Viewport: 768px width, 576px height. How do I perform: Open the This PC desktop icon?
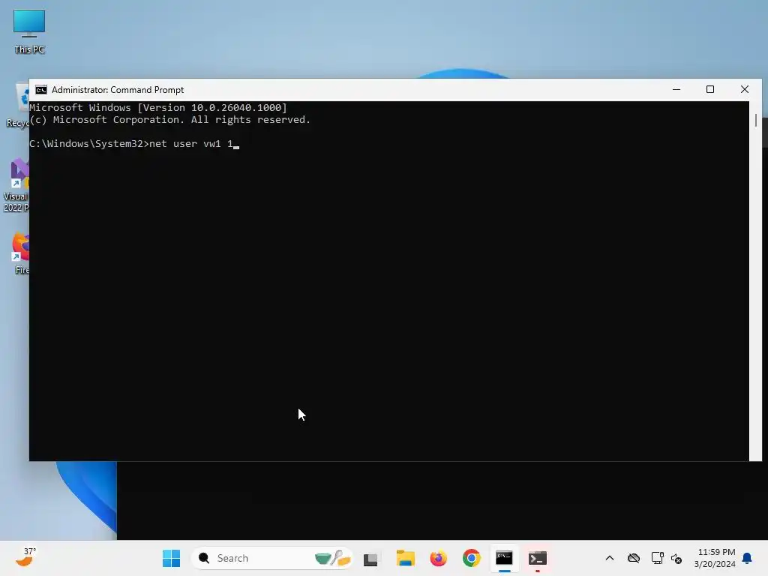tap(29, 31)
